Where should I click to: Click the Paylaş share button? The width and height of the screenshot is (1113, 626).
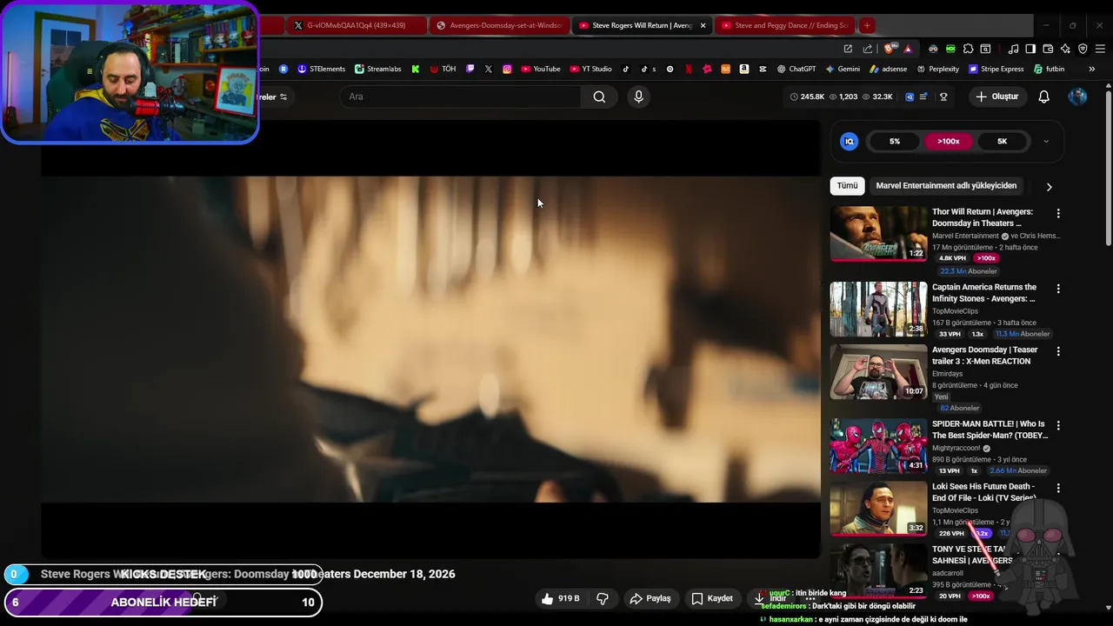click(x=650, y=598)
